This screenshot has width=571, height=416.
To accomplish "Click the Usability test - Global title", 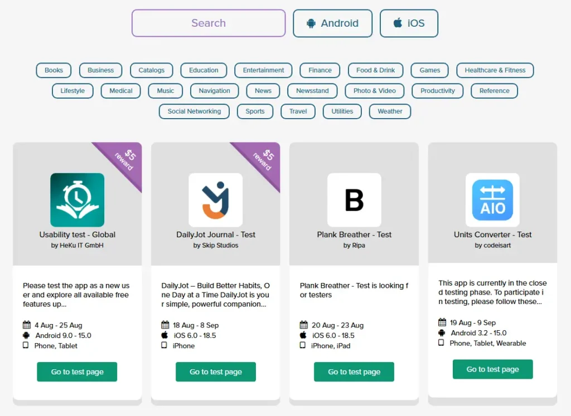I will point(77,234).
